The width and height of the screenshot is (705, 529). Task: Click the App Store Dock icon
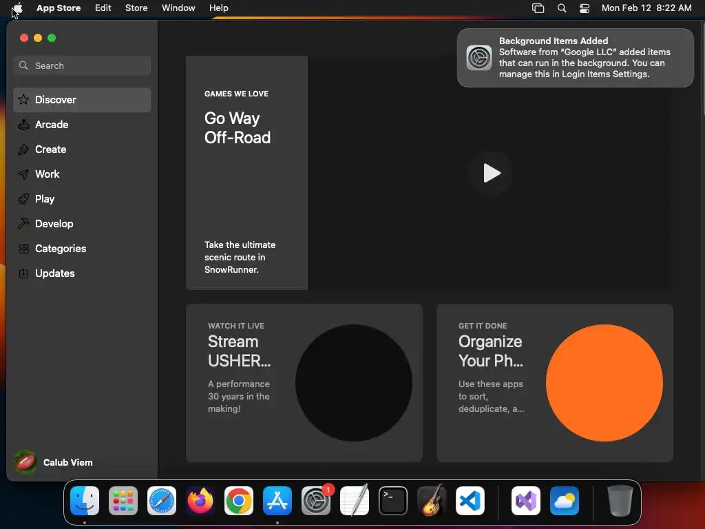pyautogui.click(x=277, y=501)
